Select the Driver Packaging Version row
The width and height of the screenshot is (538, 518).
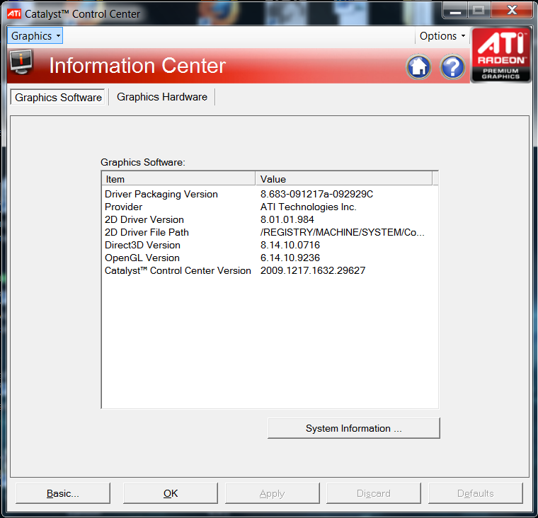click(270, 194)
